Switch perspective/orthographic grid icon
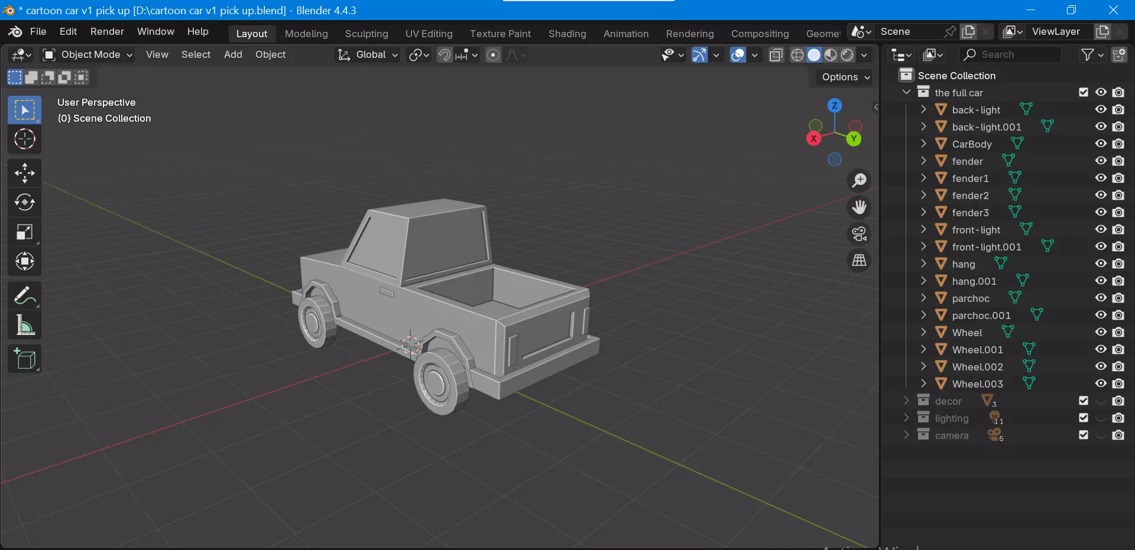This screenshot has height=550, width=1135. 859,260
